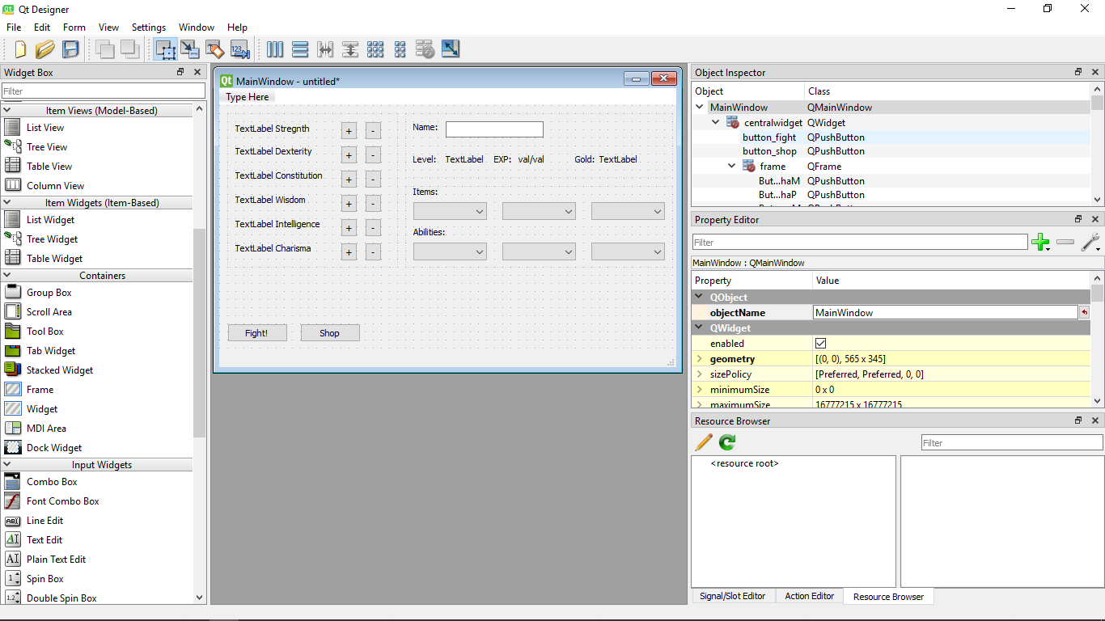Expand the sizePolicy property

[700, 374]
